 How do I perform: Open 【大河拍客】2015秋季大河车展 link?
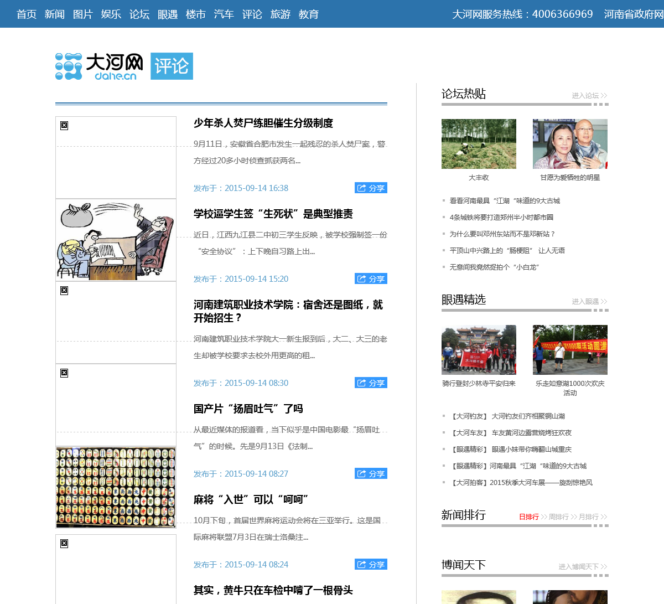pos(521,483)
